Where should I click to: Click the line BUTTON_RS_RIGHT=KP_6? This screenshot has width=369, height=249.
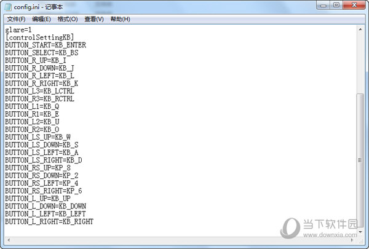(44, 191)
